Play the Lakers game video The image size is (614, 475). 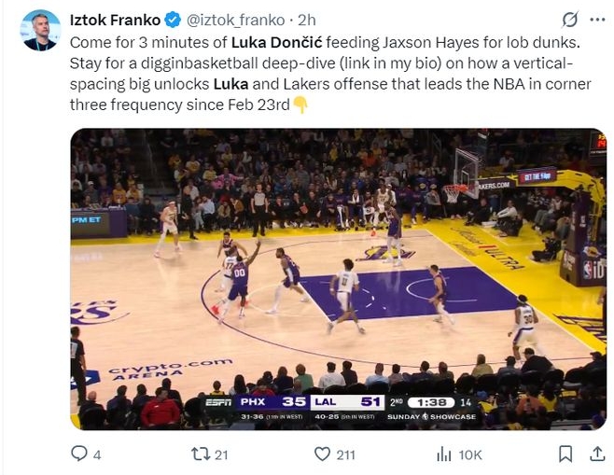pyautogui.click(x=338, y=278)
